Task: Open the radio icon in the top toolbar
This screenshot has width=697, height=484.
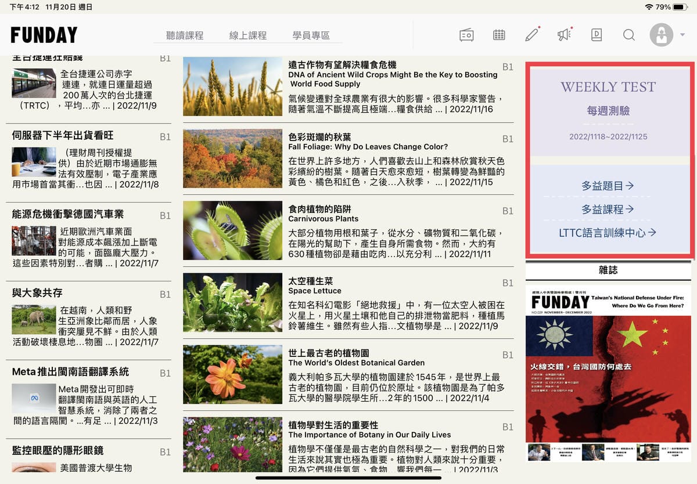Action: coord(466,35)
